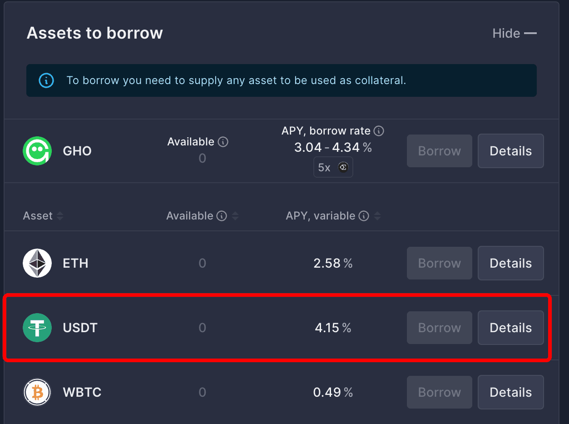Open Details for ETH
Screen dimensions: 569x424
point(511,263)
